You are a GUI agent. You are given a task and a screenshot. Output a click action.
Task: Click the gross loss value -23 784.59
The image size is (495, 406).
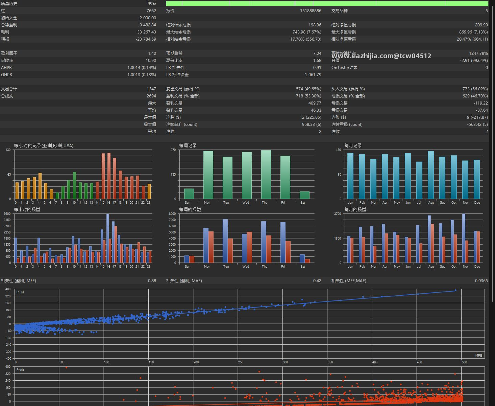point(146,39)
